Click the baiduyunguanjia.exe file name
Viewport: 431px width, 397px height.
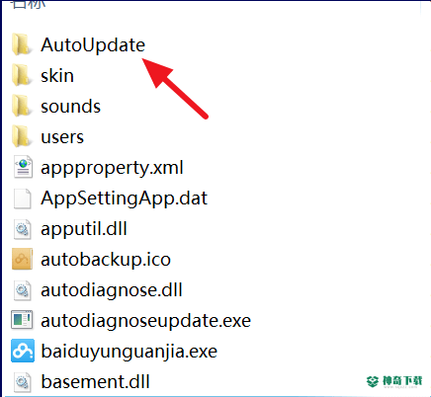click(129, 352)
